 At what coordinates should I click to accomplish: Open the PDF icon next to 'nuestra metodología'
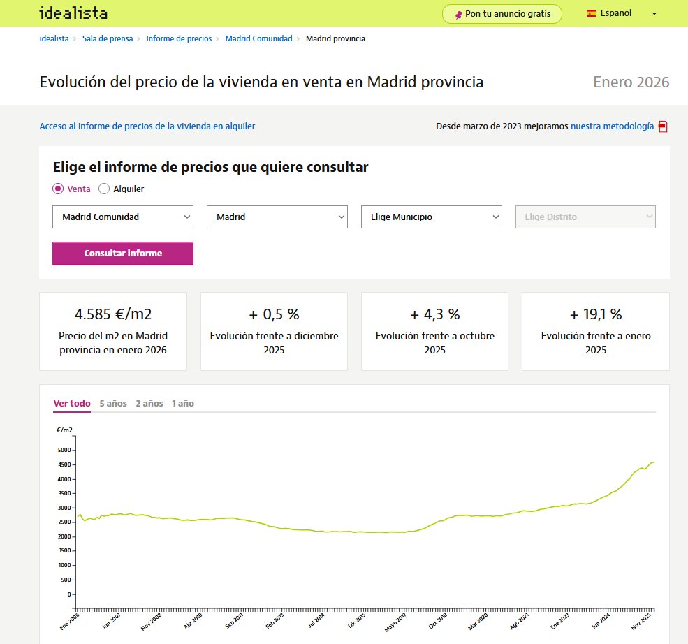(661, 126)
